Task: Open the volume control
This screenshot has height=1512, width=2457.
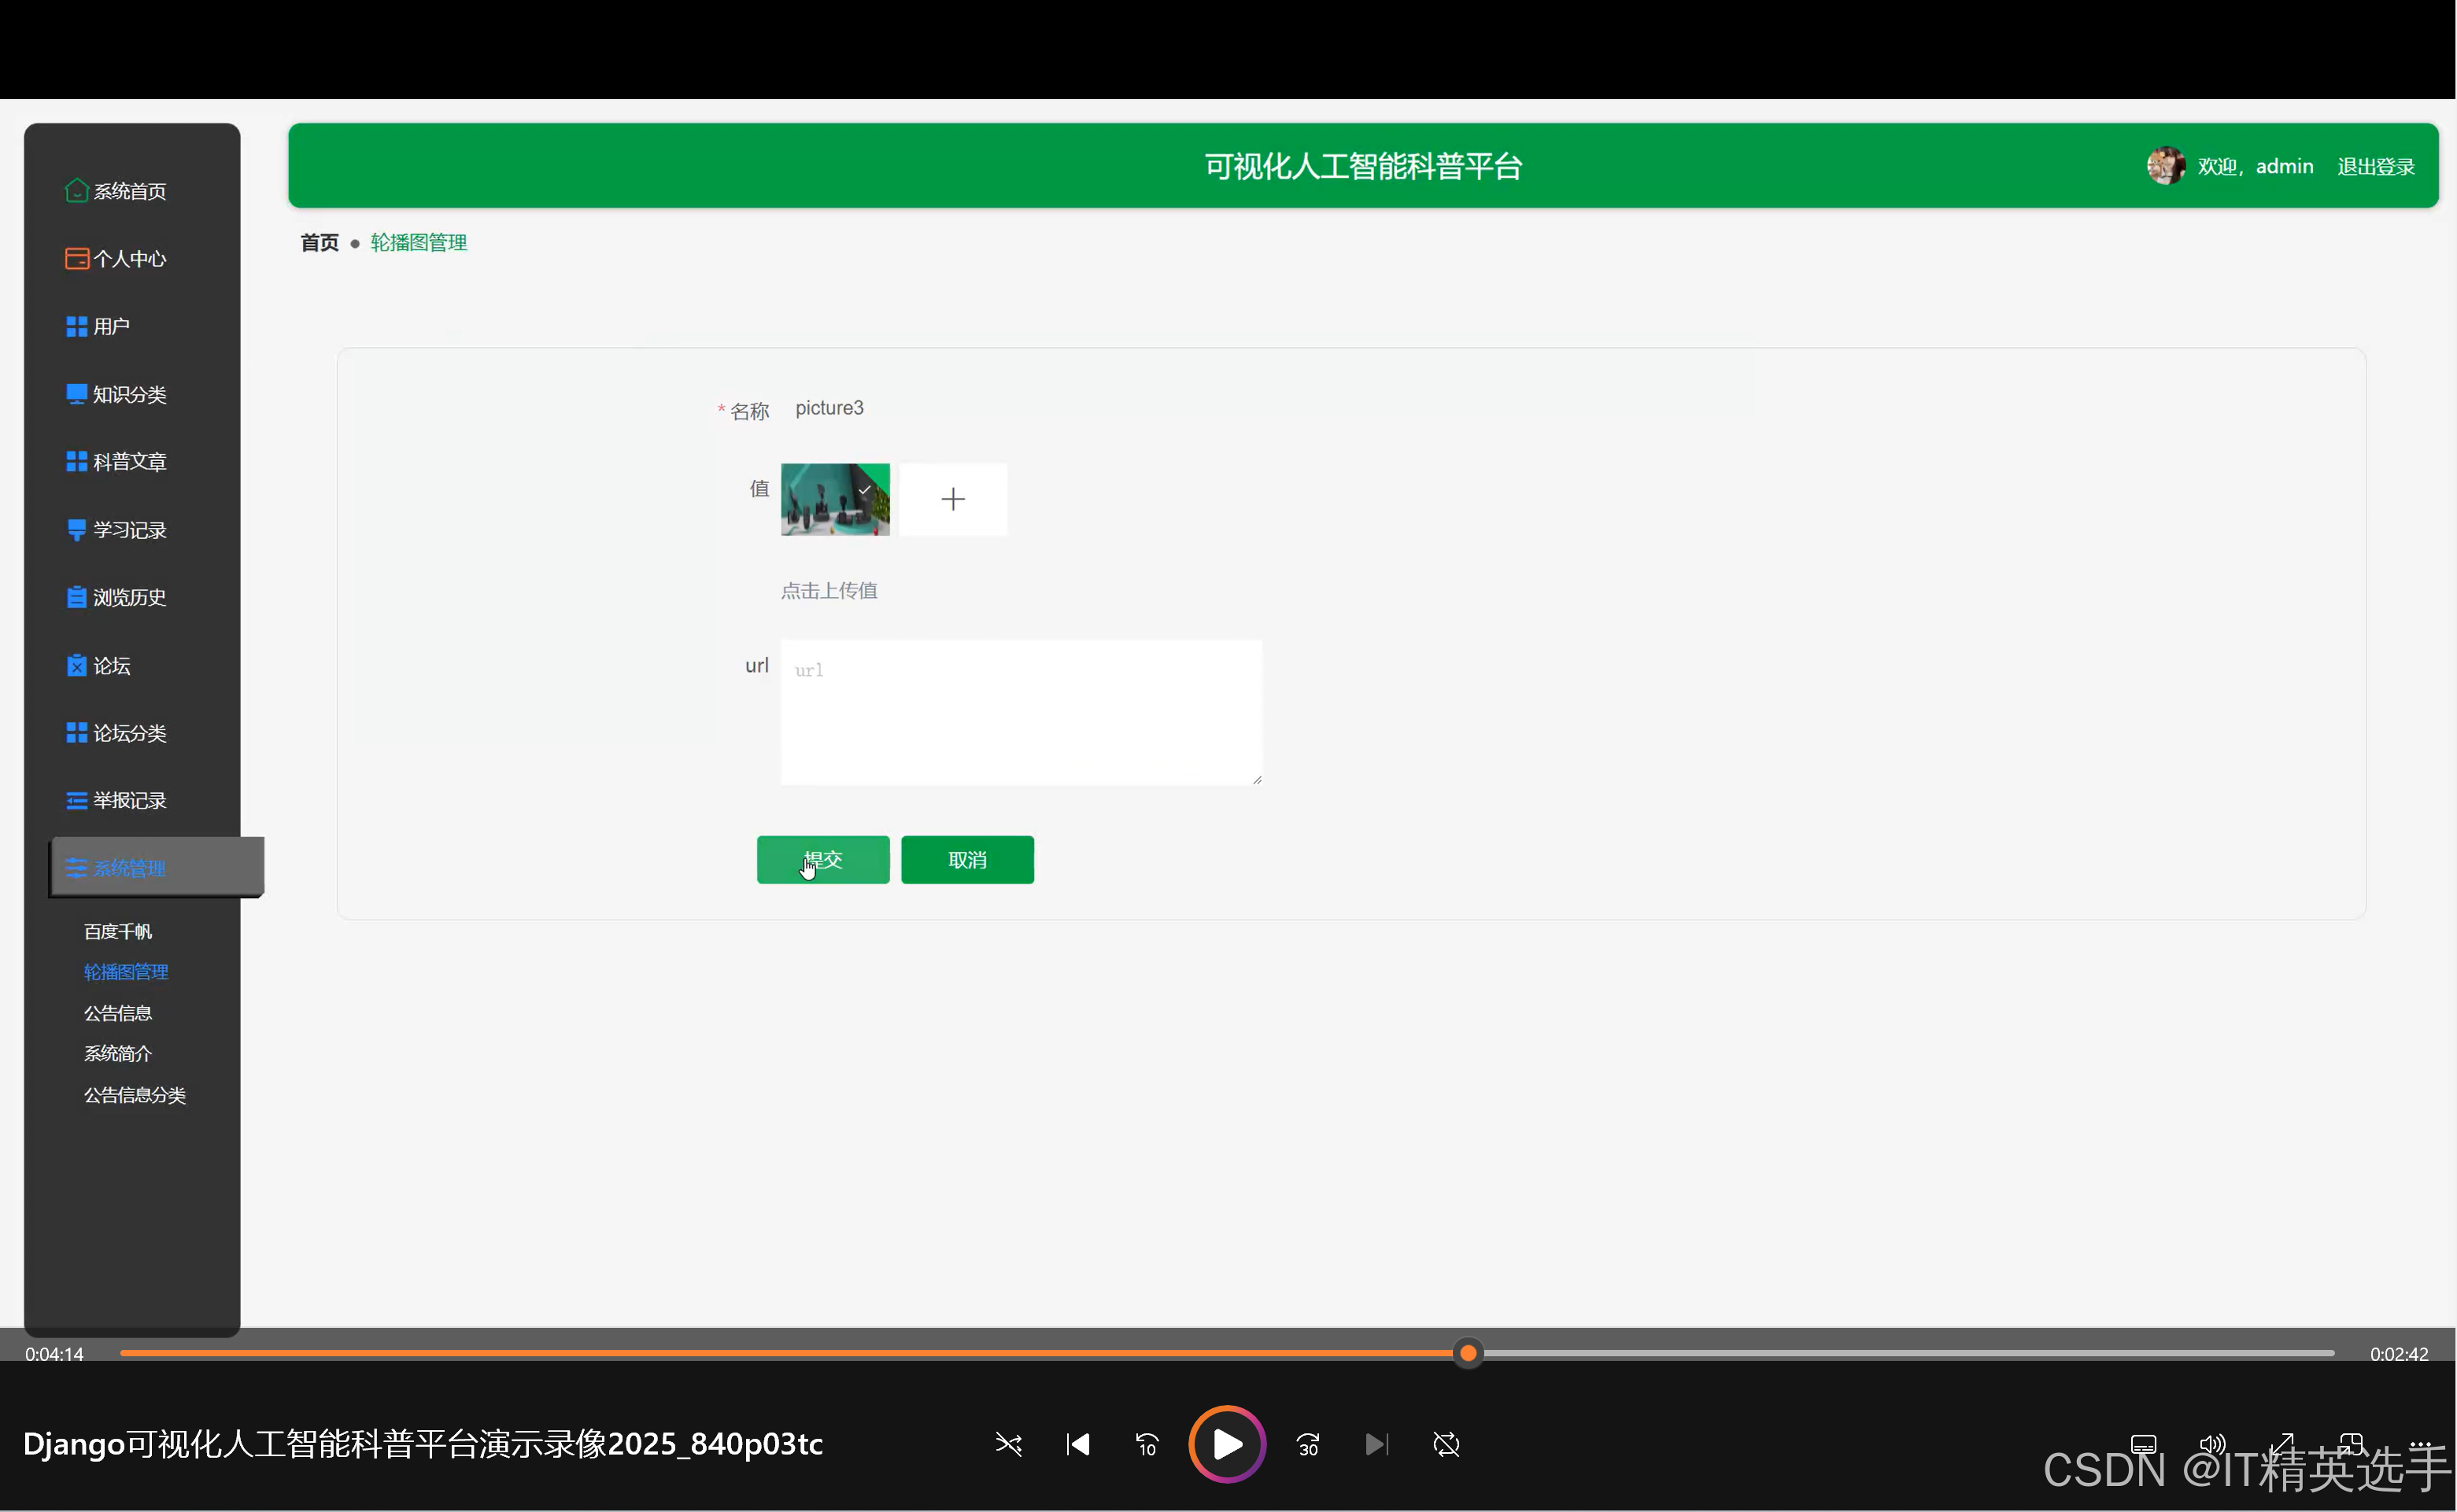Action: [2212, 1444]
